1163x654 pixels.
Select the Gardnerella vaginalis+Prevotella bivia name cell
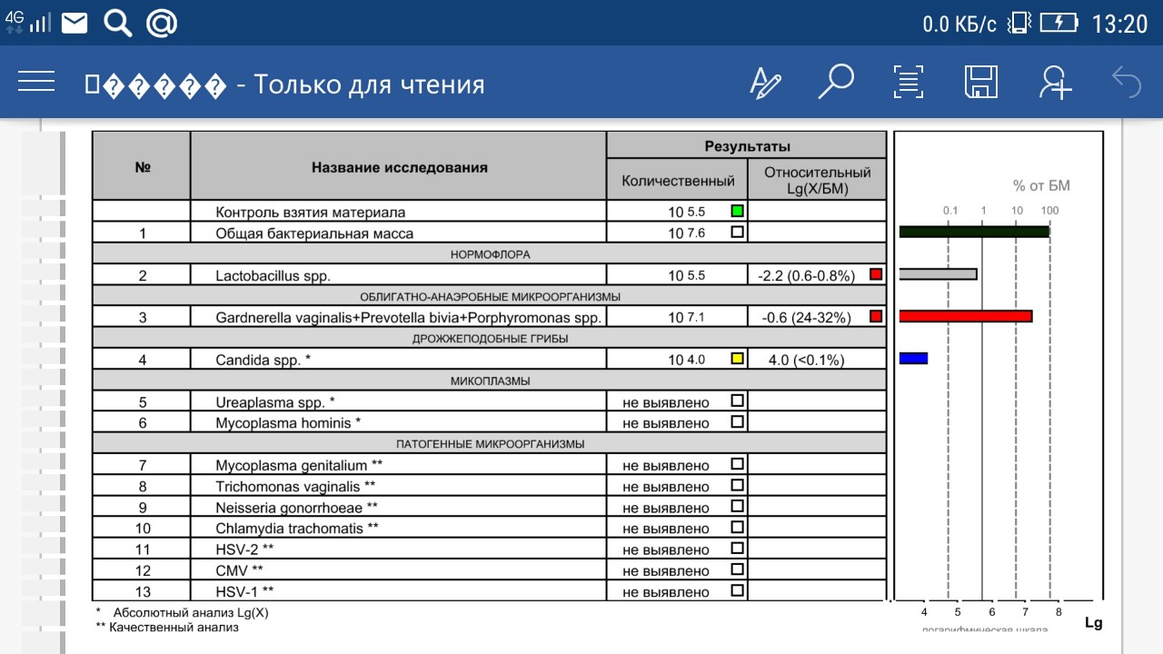point(399,317)
